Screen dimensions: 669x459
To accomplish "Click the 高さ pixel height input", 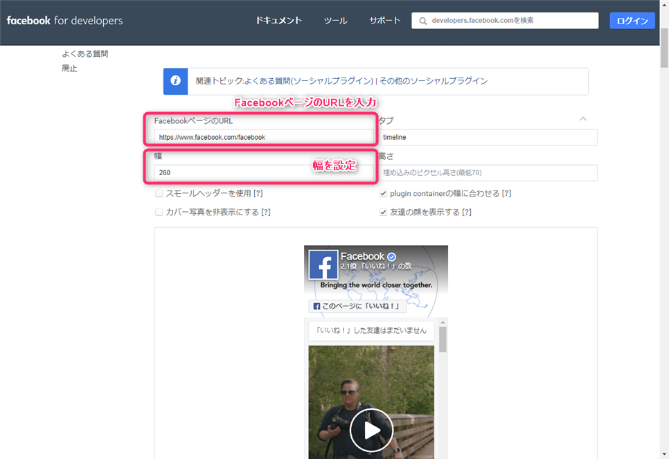I will (x=488, y=173).
